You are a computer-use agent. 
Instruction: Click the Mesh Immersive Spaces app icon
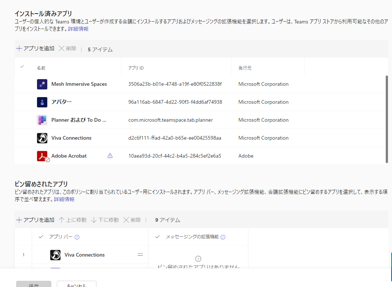point(42,84)
